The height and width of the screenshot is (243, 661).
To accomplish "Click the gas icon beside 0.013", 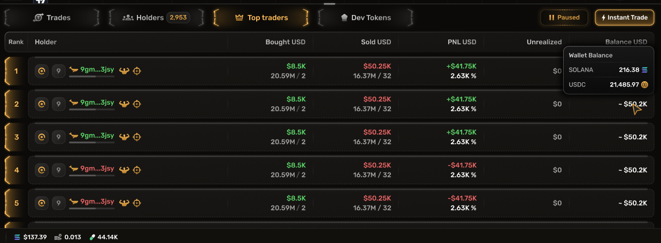I will tap(58, 237).
